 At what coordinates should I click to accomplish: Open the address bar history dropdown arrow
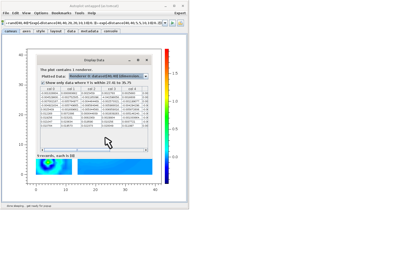[165, 23]
